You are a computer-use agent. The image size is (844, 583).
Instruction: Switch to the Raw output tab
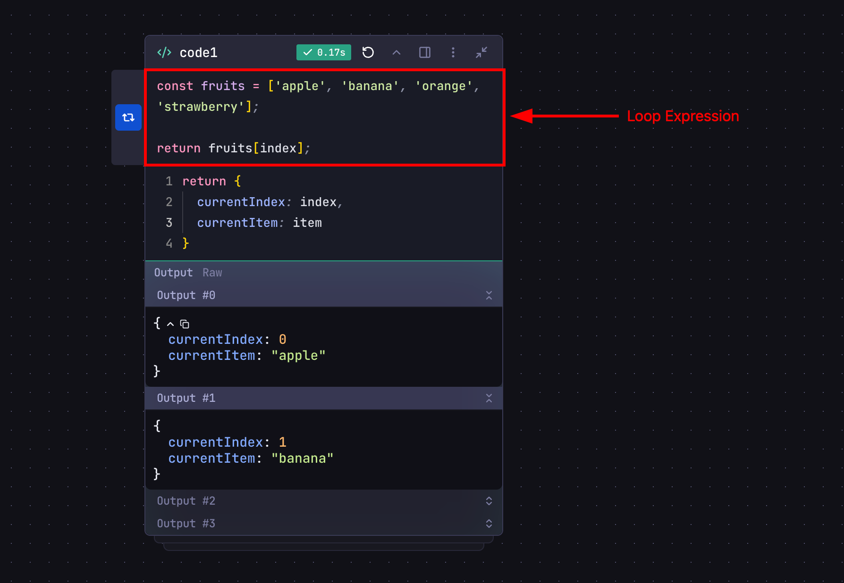(x=212, y=273)
